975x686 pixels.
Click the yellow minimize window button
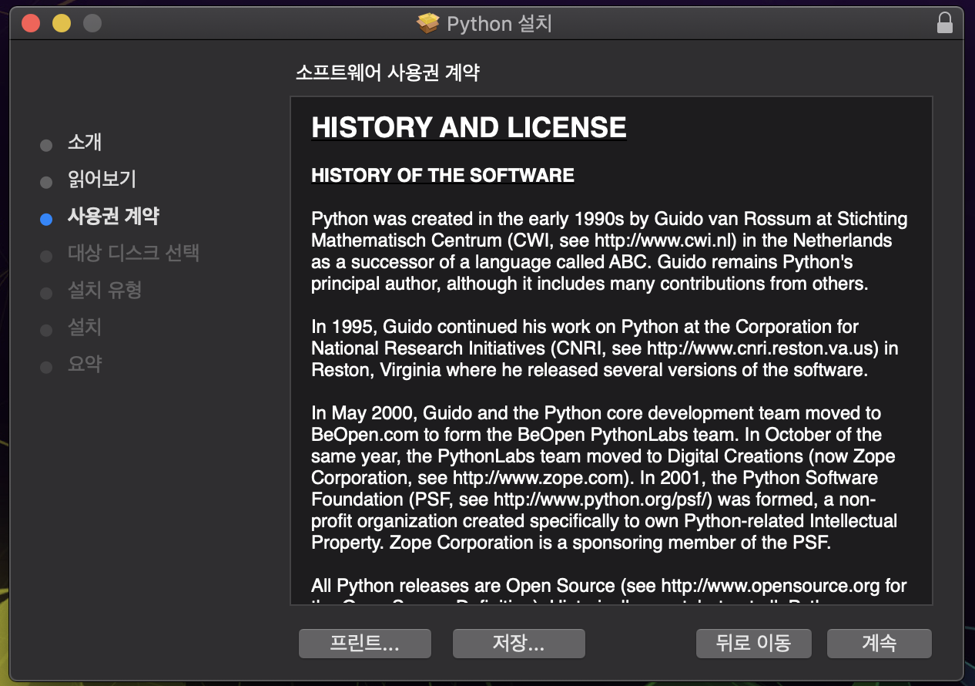(62, 23)
